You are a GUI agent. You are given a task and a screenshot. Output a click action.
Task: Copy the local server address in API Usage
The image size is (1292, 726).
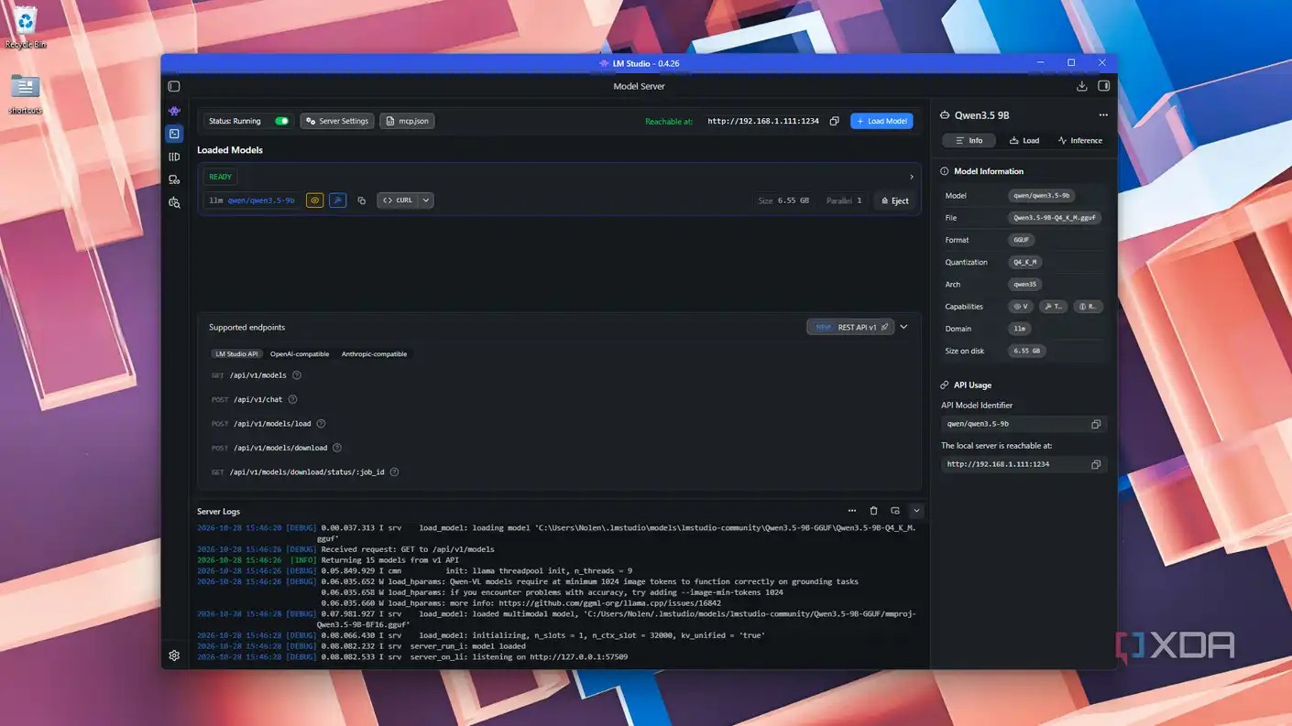click(x=1096, y=464)
